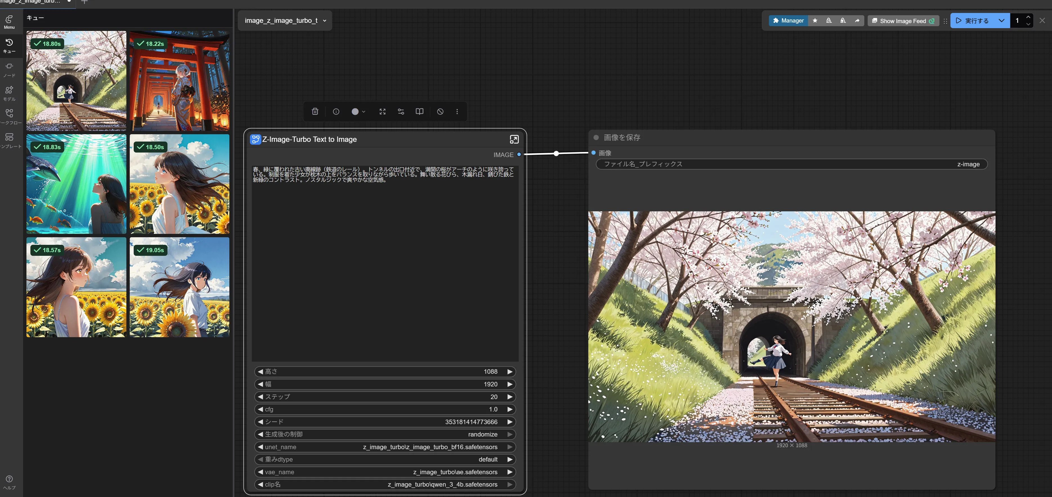Open the Models panel in the sidebar
This screenshot has height=497, width=1052.
point(9,93)
